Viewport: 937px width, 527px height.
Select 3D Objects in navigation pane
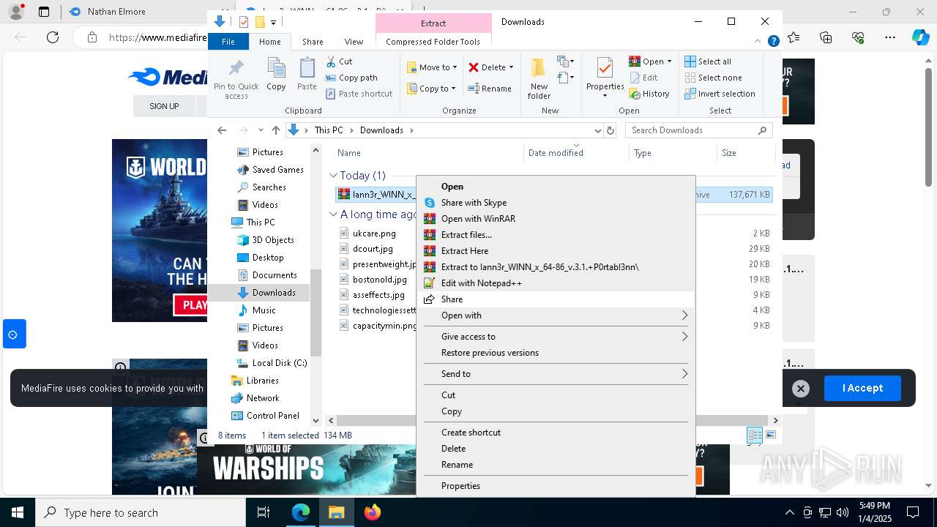[x=273, y=240]
